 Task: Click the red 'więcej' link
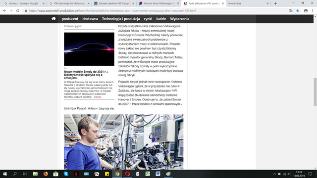pyautogui.click(x=97, y=97)
